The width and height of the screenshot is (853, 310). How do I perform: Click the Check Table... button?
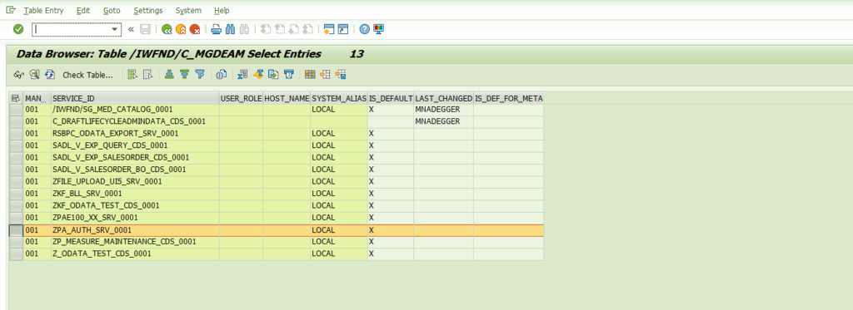tap(87, 75)
